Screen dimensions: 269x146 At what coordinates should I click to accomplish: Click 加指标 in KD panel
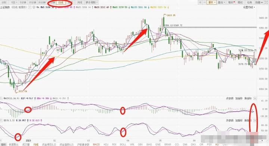click(239, 121)
